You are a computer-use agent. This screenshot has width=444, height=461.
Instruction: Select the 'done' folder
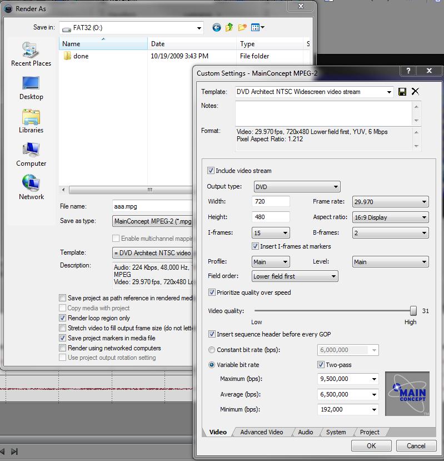pyautogui.click(x=76, y=56)
